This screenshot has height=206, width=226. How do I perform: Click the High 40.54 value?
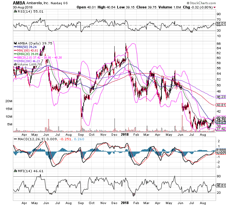point(106,7)
